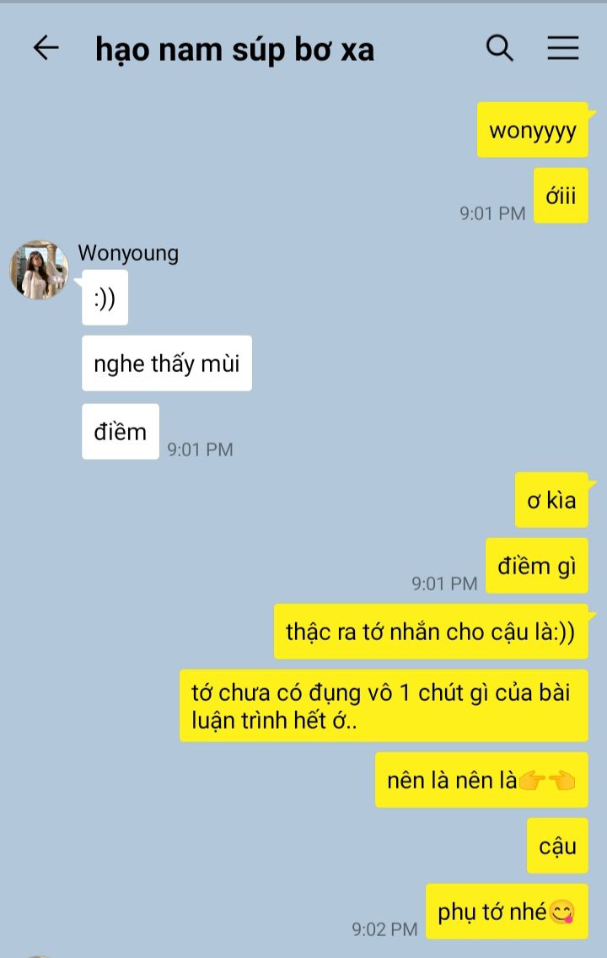Select the phụ tớ nhé message bubble
607x958 pixels.
point(507,912)
